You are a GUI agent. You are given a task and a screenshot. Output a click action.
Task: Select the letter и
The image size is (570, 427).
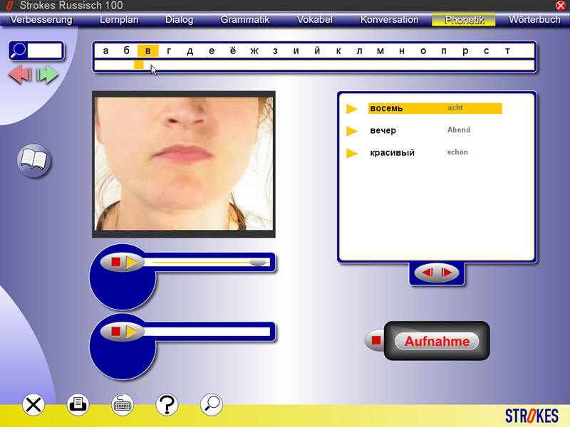coord(296,51)
